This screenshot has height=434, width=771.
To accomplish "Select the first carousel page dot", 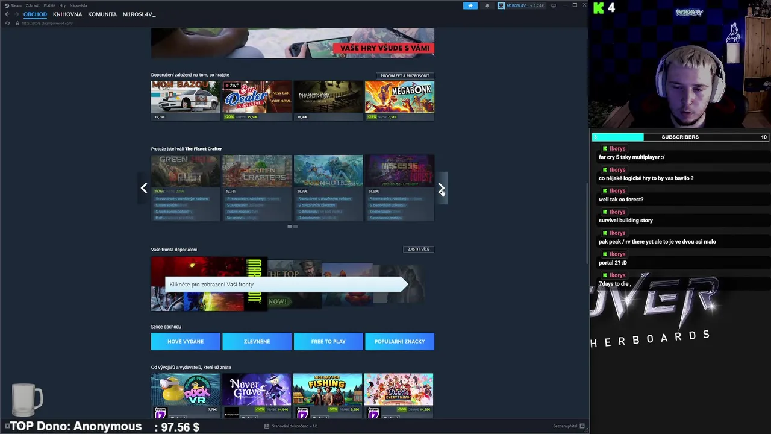I will click(x=290, y=227).
